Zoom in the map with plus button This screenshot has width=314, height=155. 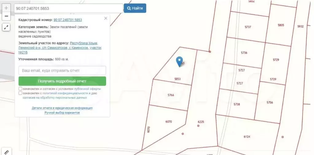pyautogui.click(x=6, y=8)
